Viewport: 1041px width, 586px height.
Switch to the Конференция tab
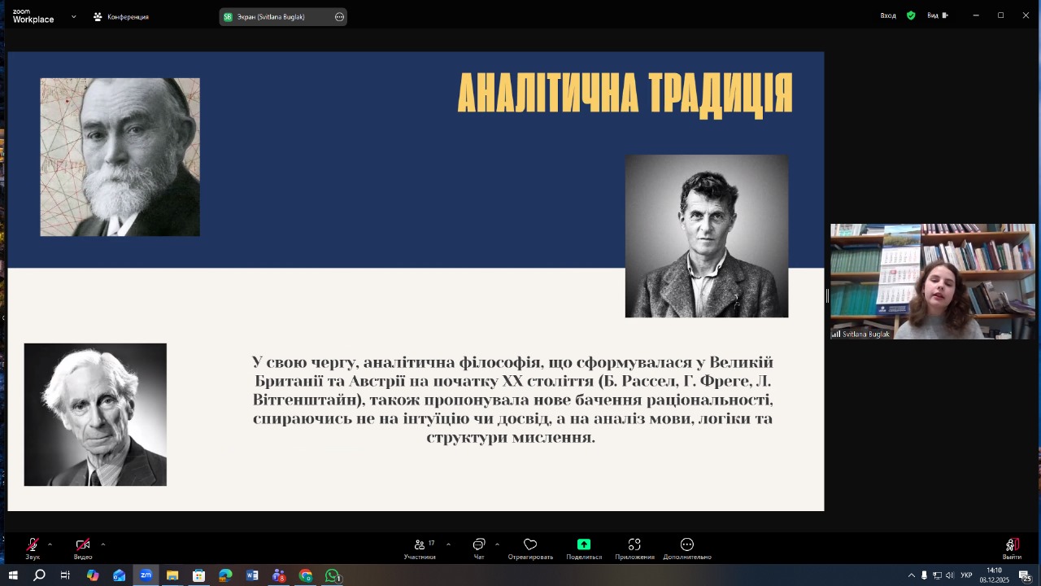[121, 16]
